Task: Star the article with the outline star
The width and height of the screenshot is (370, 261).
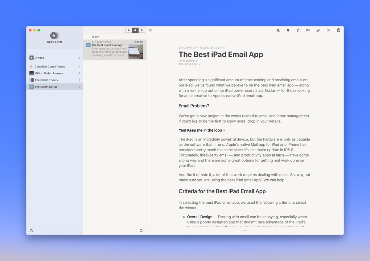Action: click(x=298, y=30)
